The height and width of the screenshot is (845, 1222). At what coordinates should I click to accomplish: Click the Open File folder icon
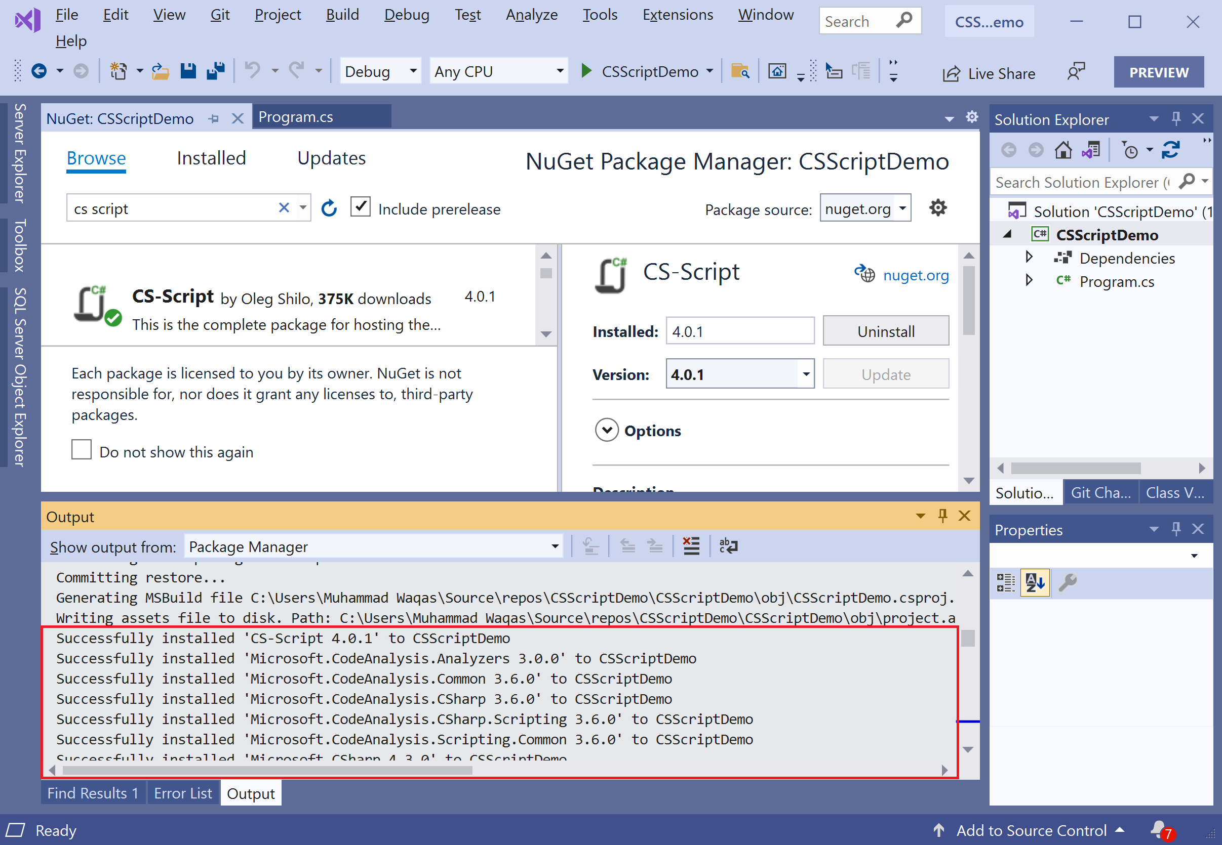pyautogui.click(x=160, y=70)
